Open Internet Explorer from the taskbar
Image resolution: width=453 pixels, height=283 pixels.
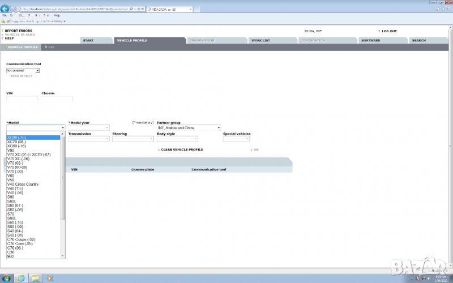point(22,278)
